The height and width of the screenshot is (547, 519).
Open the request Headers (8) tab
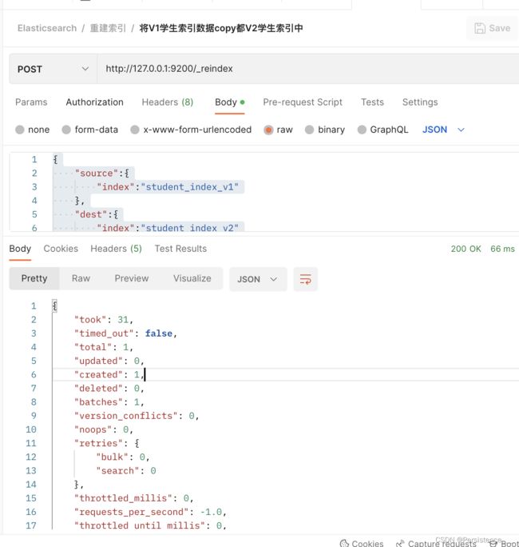coord(168,102)
